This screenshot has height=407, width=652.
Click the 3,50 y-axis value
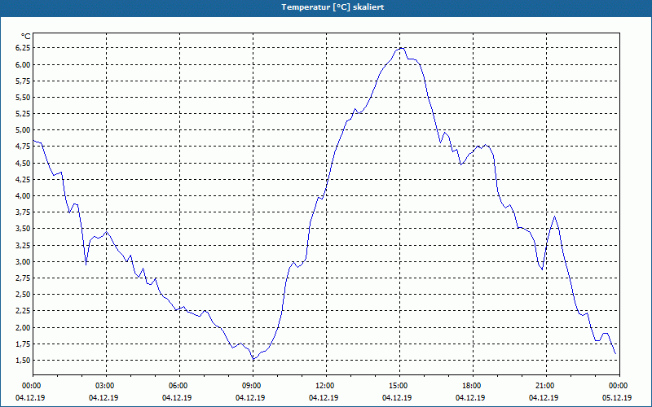click(x=24, y=229)
